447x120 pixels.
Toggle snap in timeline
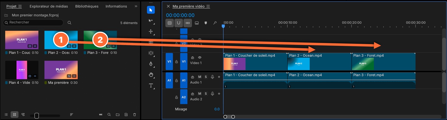click(179, 23)
